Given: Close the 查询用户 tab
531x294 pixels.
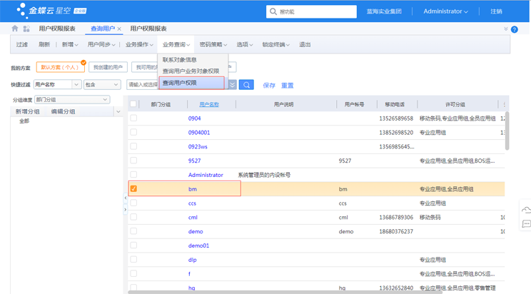Looking at the screenshot, I should coord(119,29).
